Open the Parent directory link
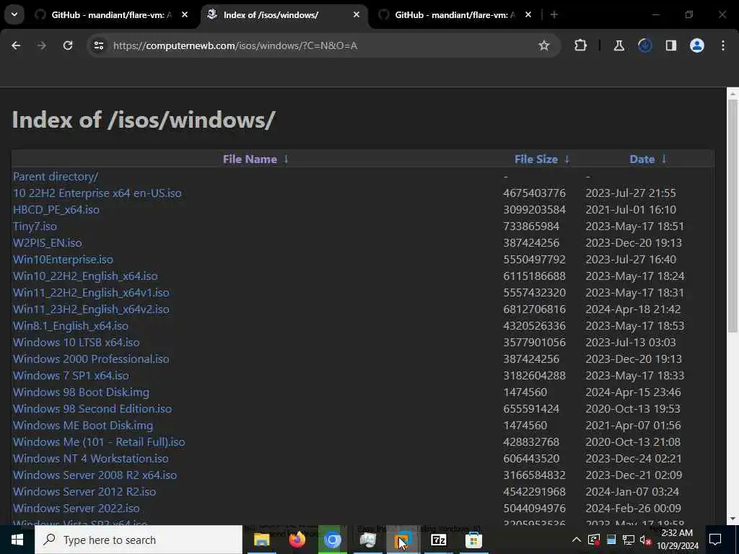Screen dimensions: 739x554 [56, 177]
